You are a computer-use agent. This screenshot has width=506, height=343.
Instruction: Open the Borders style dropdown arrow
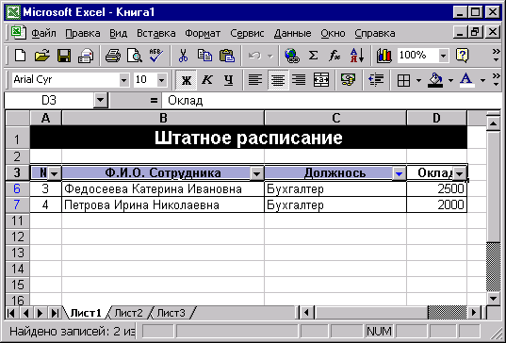tap(419, 80)
